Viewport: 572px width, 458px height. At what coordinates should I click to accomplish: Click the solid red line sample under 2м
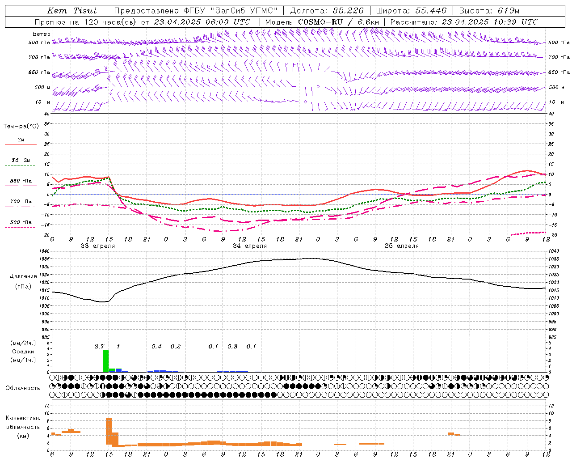(21, 145)
